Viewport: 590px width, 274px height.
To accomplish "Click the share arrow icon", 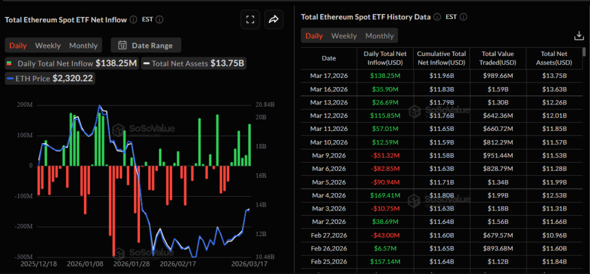I will coord(274,20).
